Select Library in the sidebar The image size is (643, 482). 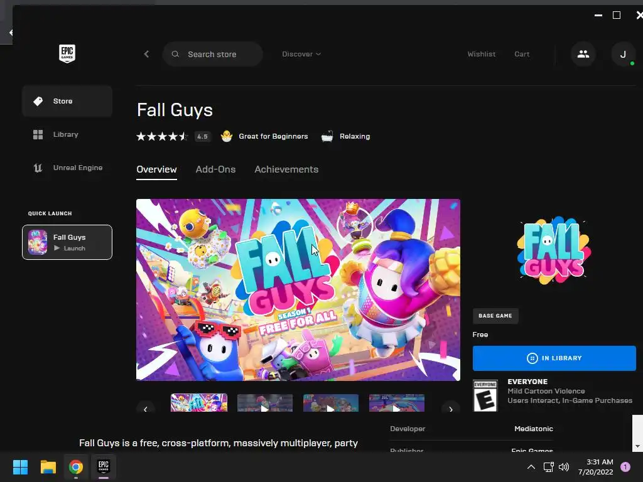tap(67, 134)
